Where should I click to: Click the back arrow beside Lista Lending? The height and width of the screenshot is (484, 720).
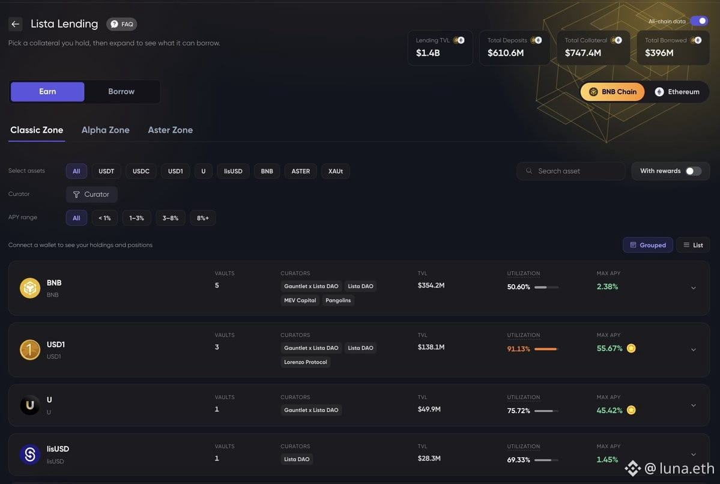[15, 24]
